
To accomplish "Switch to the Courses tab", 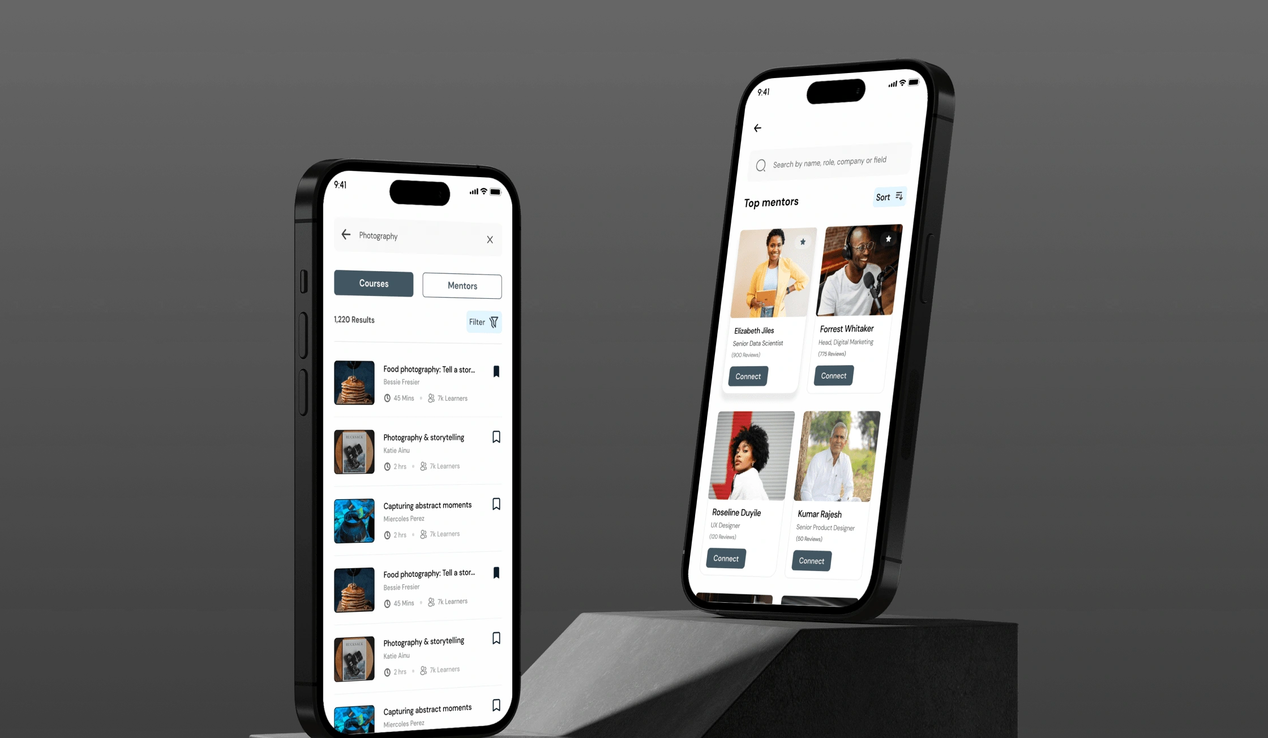I will pos(372,283).
